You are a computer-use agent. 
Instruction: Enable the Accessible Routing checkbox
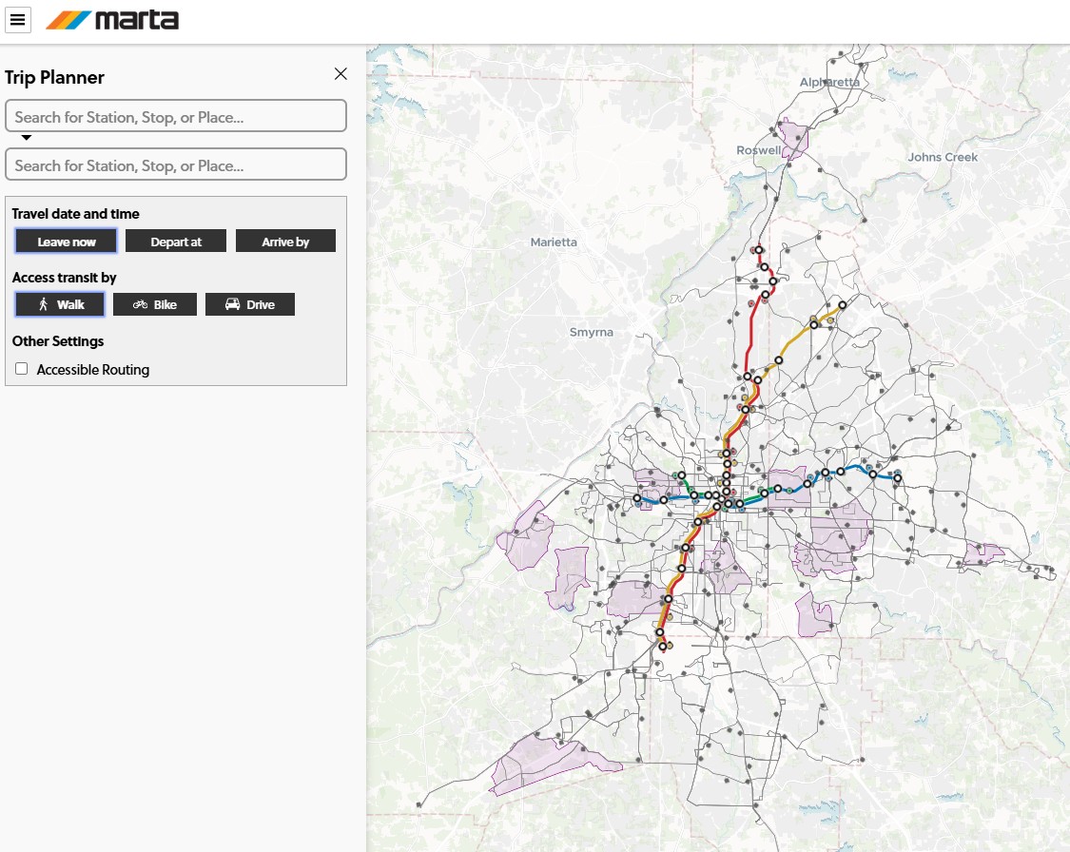22,369
